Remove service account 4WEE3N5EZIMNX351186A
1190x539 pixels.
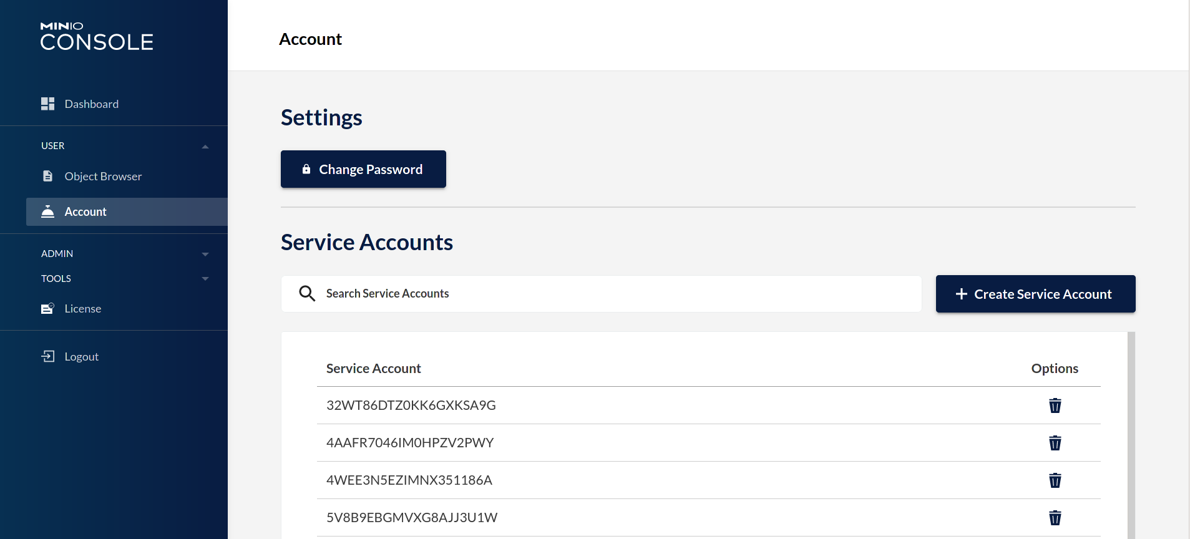(x=1055, y=480)
